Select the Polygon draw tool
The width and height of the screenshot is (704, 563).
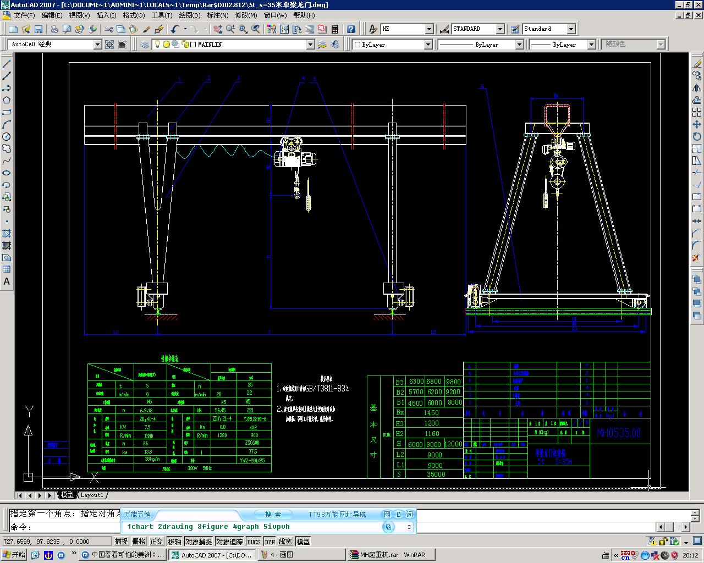click(7, 100)
